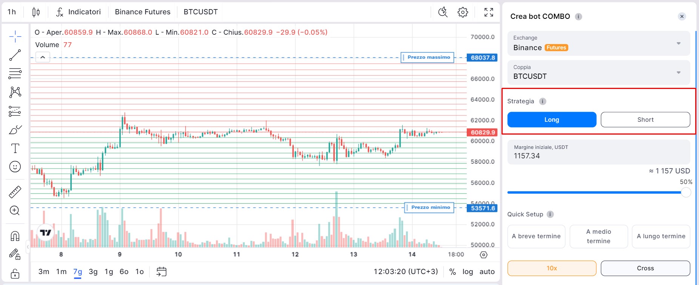Select the ruler measure tool
Screen dimensions: 699x285
tap(15, 192)
